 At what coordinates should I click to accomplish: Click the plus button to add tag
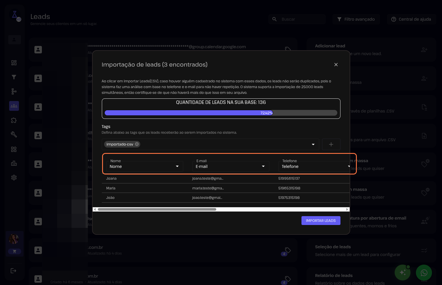[331, 144]
